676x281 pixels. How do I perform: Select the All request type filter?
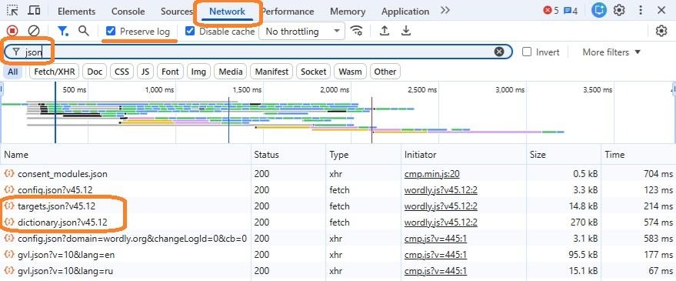pos(13,72)
